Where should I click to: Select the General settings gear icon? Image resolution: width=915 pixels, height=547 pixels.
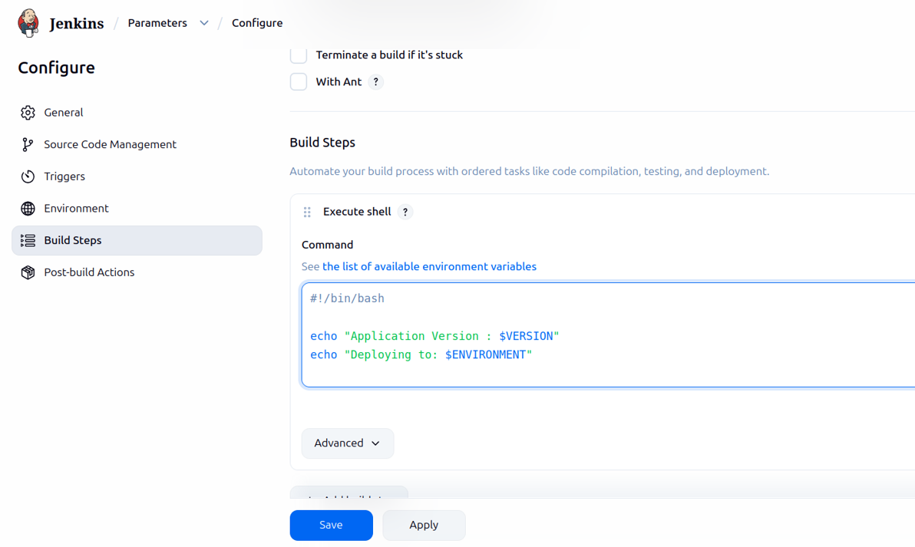(x=28, y=112)
